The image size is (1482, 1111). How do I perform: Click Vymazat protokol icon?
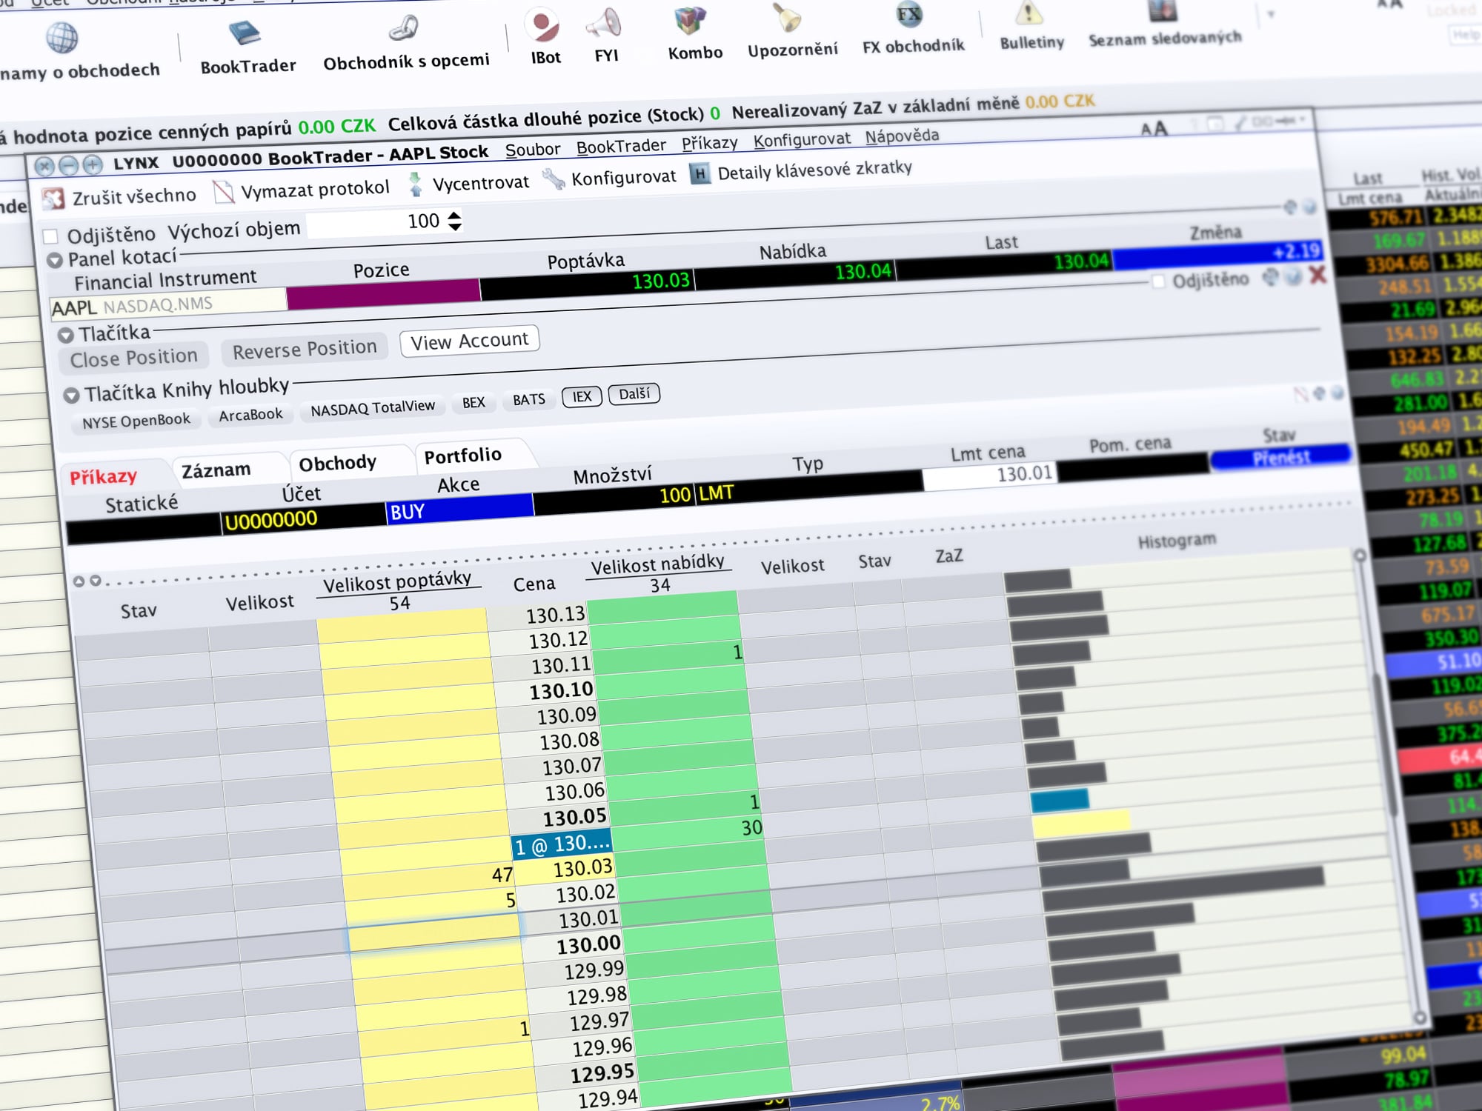[223, 192]
